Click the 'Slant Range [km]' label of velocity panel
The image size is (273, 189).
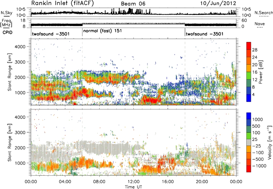pos(10,142)
